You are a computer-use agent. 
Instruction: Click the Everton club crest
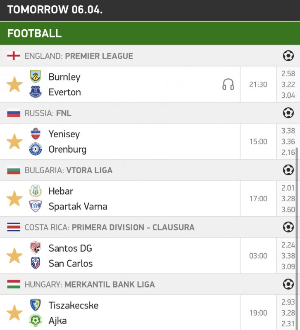click(x=36, y=92)
